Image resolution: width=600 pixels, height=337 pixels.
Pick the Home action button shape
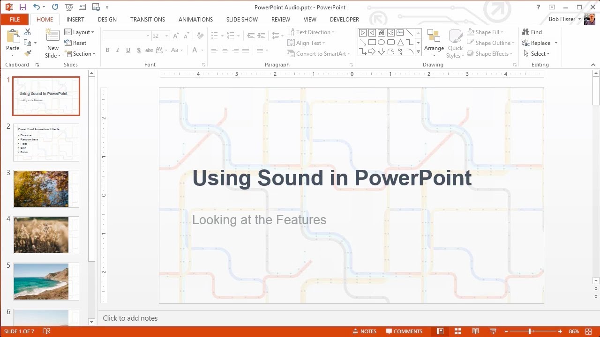381,32
